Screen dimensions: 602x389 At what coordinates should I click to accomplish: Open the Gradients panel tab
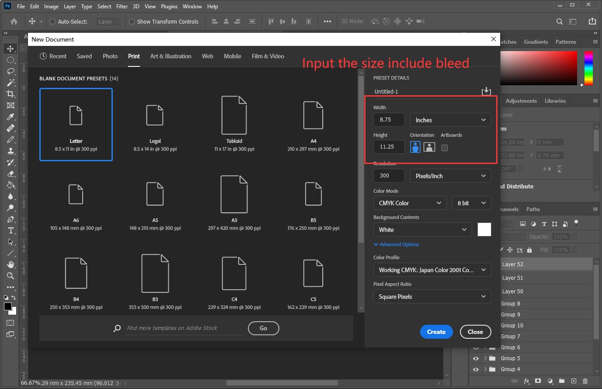pos(536,42)
